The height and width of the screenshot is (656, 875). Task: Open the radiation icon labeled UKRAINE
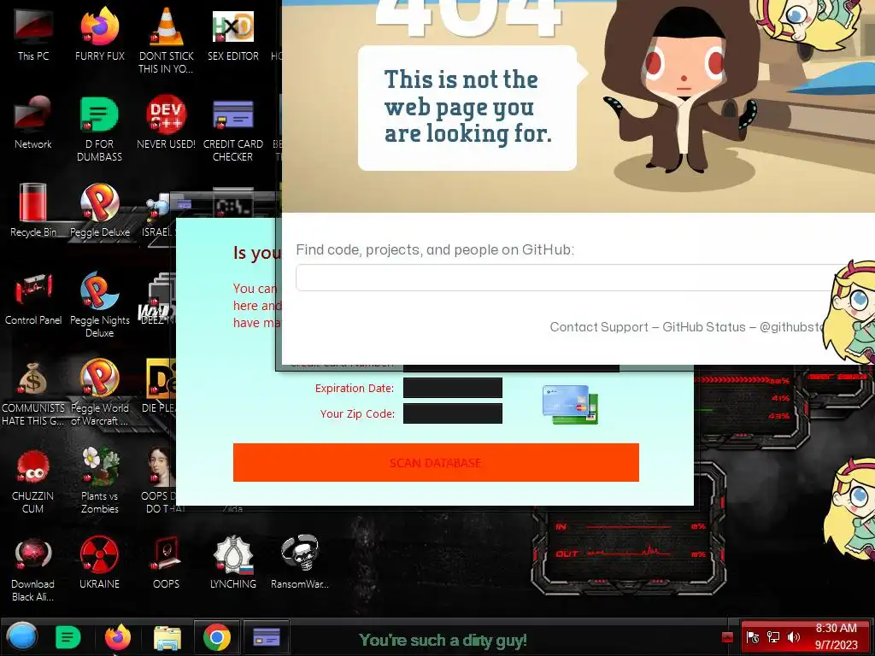99,562
